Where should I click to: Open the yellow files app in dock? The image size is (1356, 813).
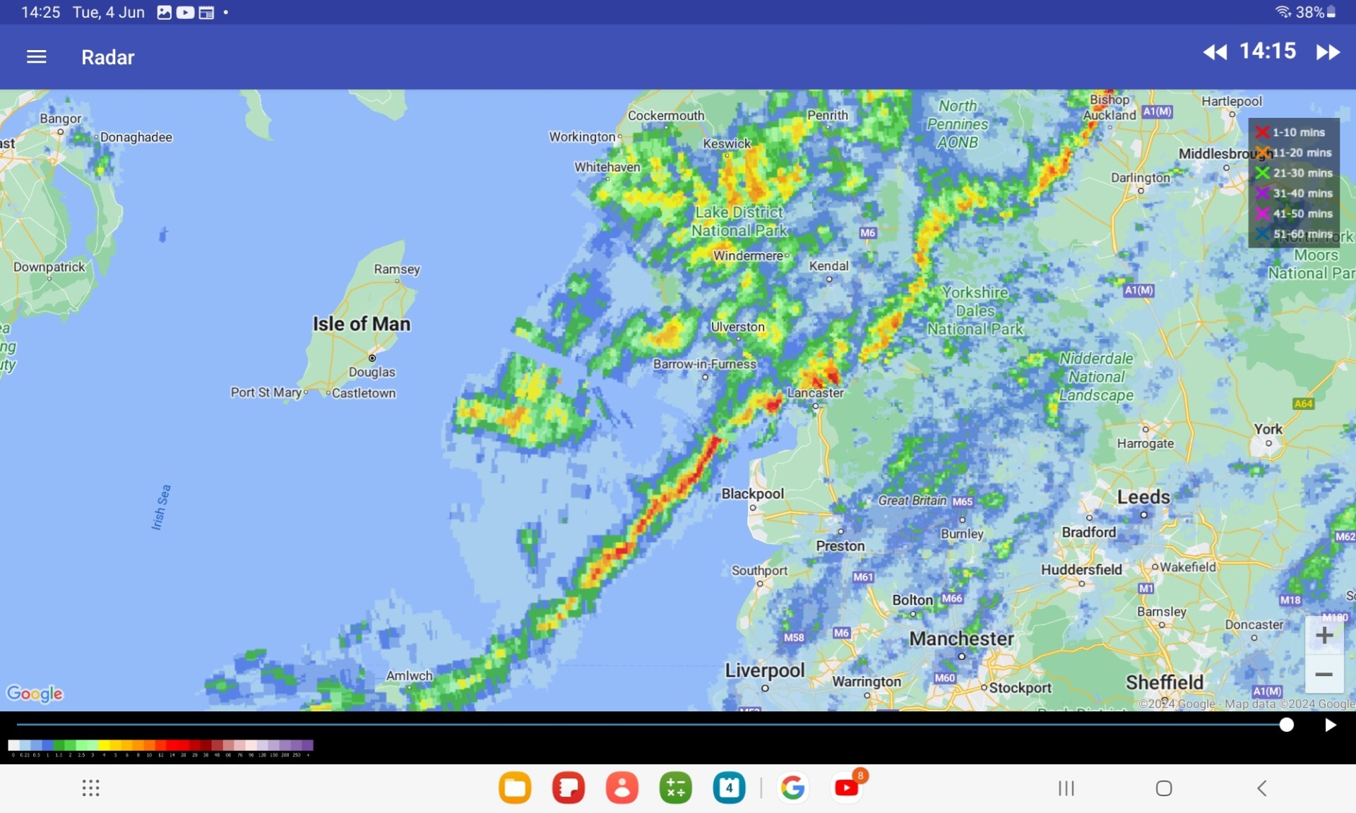[x=515, y=788]
